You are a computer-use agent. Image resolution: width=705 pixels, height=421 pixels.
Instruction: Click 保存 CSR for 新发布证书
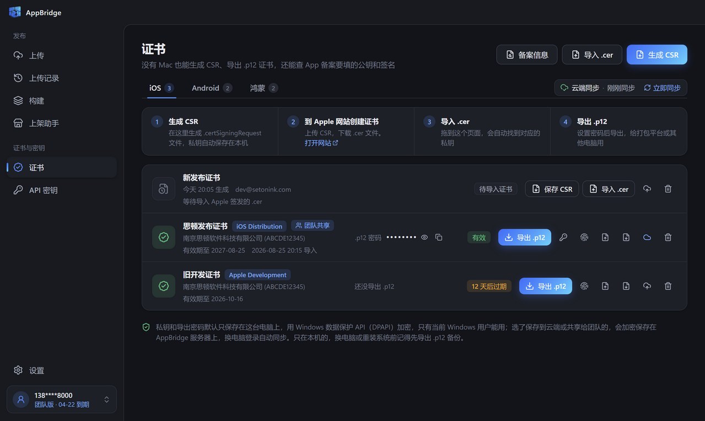[552, 189]
